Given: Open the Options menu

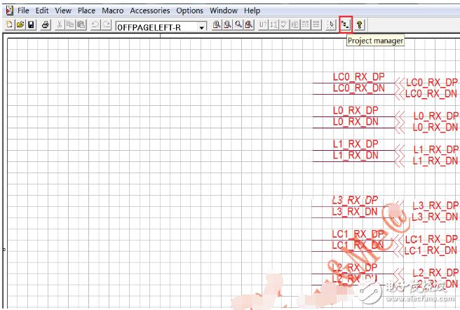Looking at the screenshot, I should point(189,11).
